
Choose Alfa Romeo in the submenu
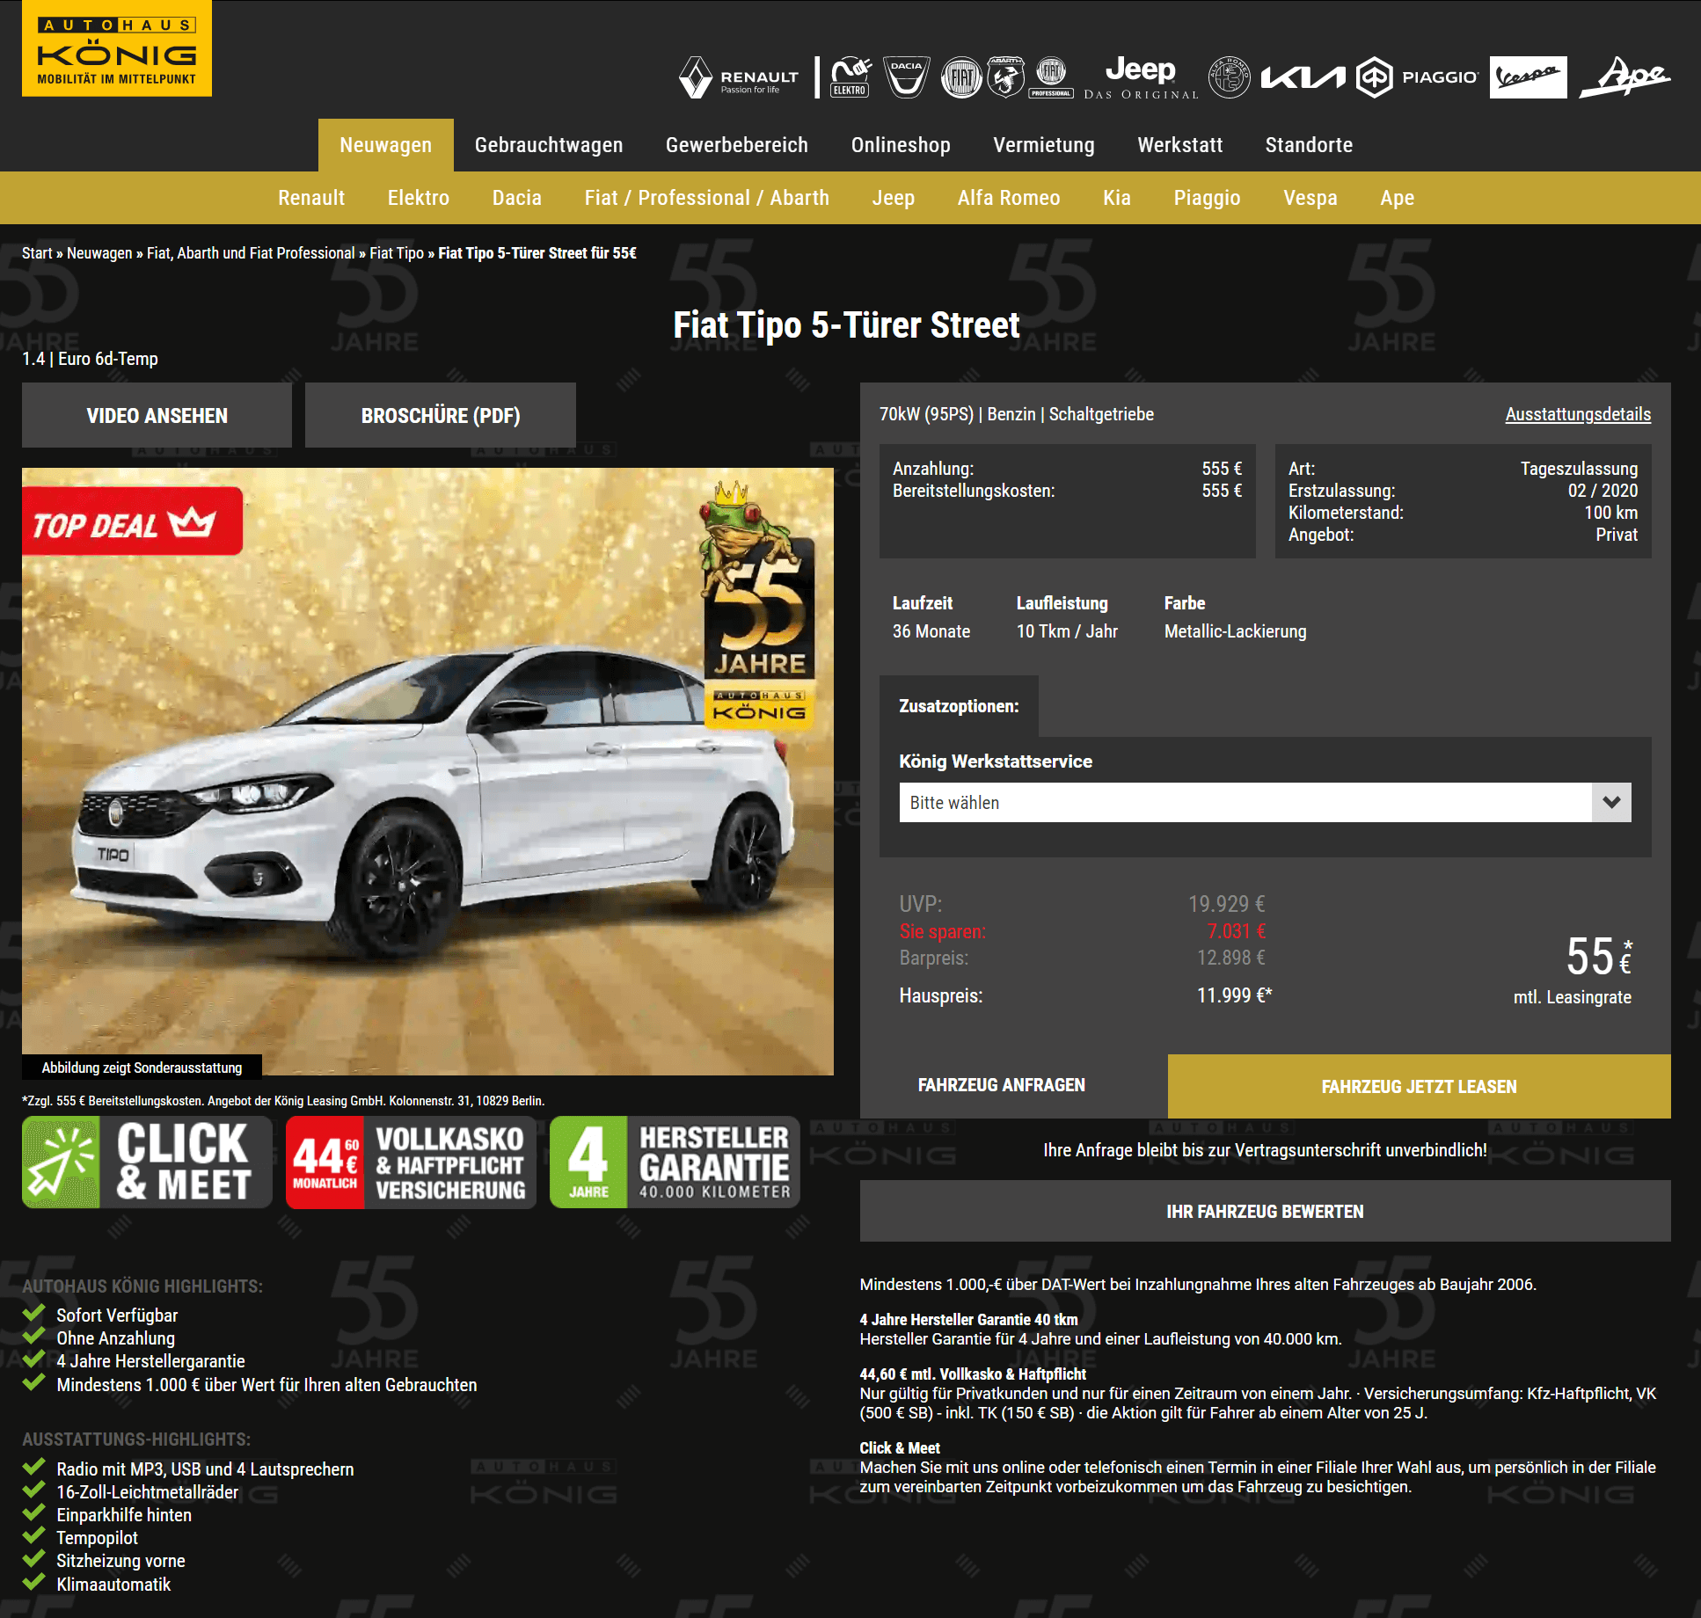(x=1009, y=198)
